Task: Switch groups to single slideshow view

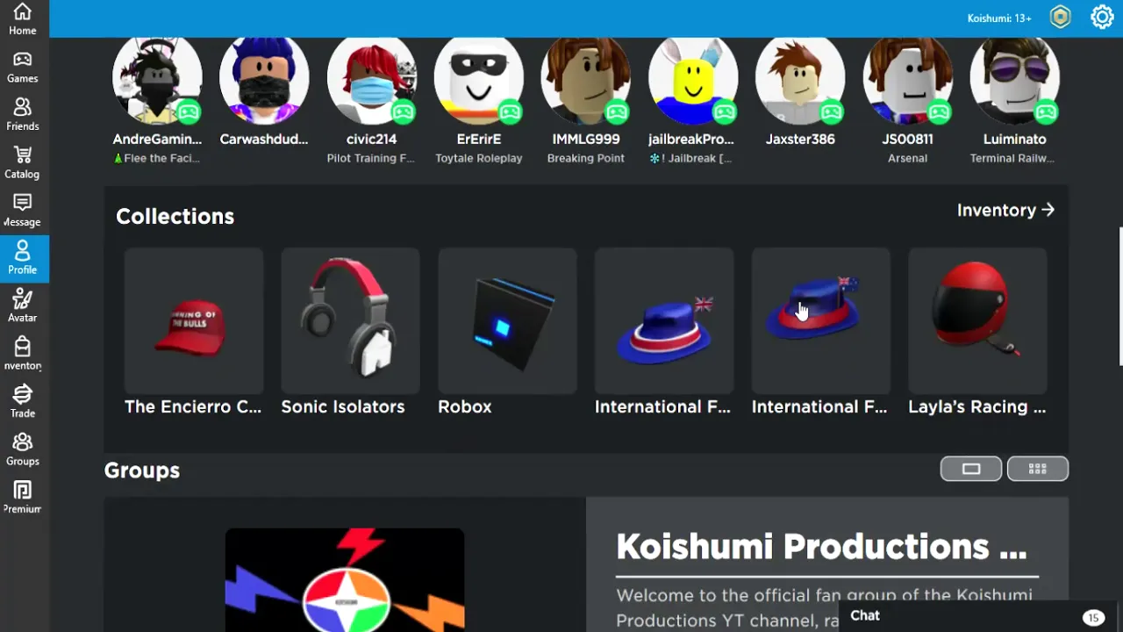Action: (971, 469)
